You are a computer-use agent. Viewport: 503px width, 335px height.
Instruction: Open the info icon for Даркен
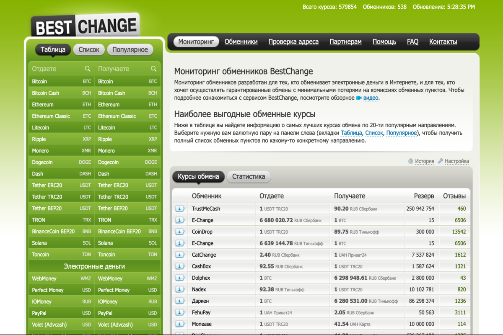(x=180, y=301)
